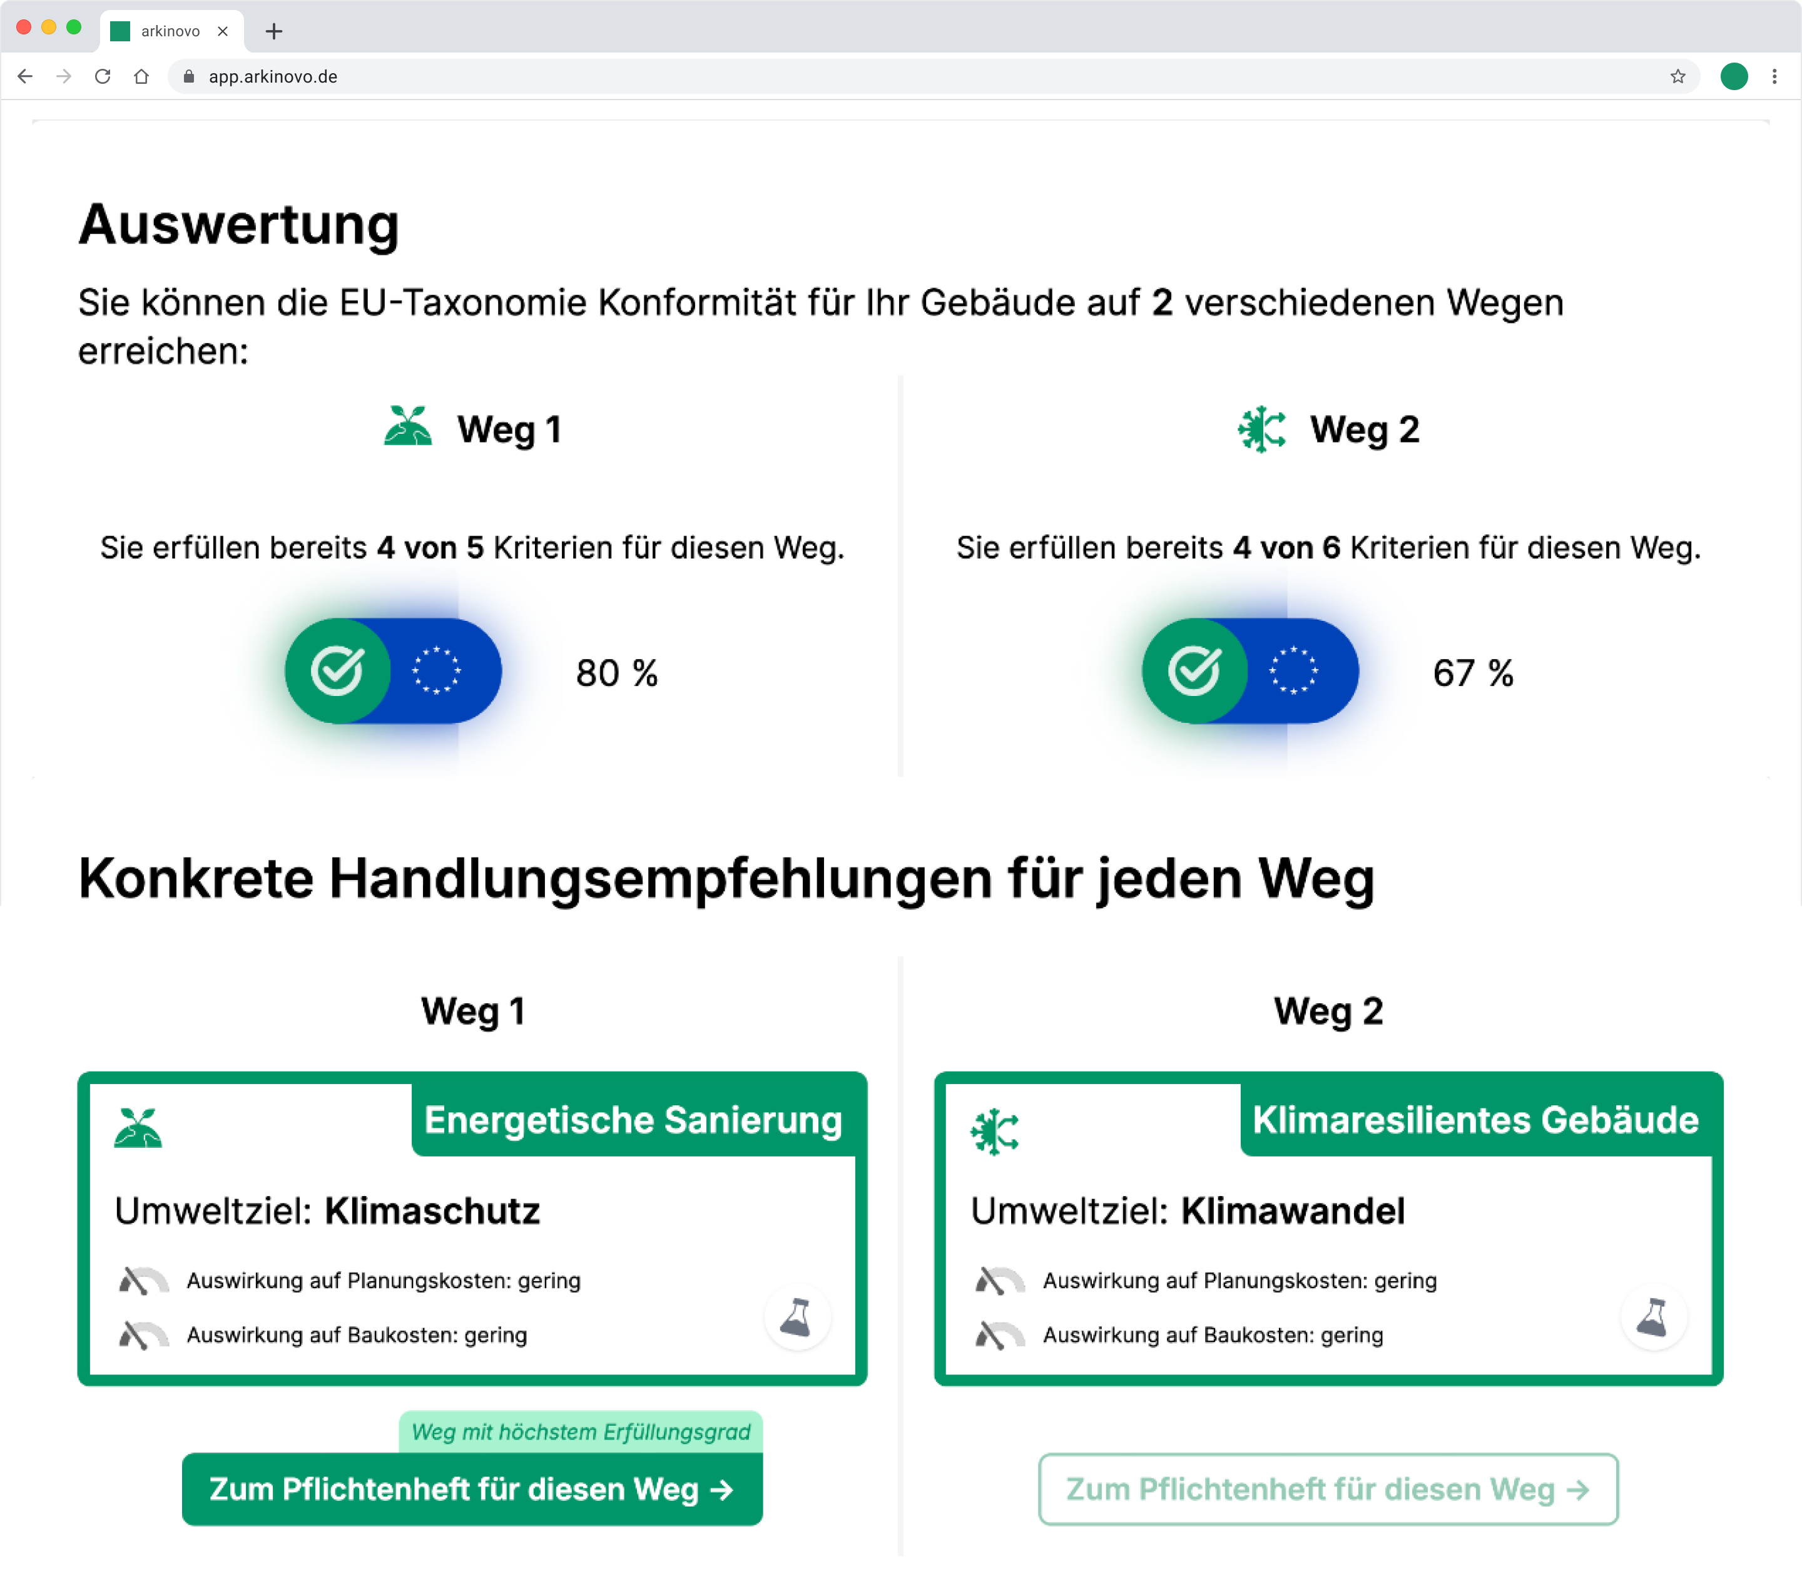Screen dimensions: 1802x1596
Task: Click Planungskosten gauge icon in Klimawandel card
Action: [x=1000, y=1281]
